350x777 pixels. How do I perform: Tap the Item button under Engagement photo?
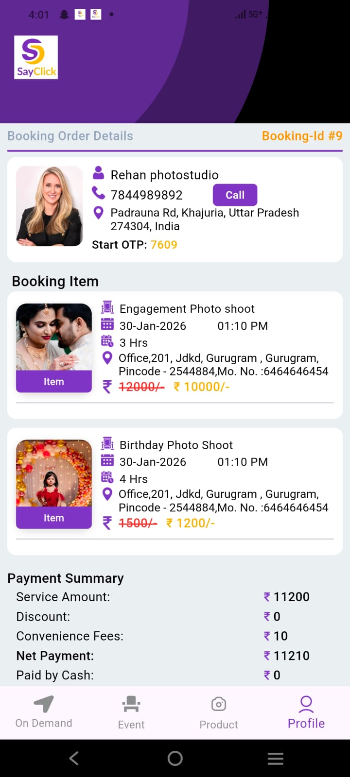54,382
